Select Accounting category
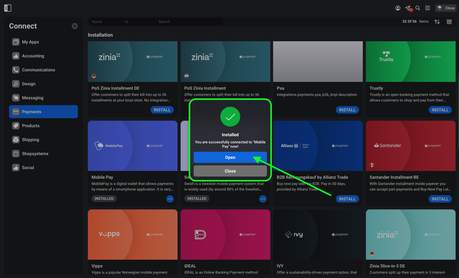The height and width of the screenshot is (278, 459). click(x=43, y=56)
